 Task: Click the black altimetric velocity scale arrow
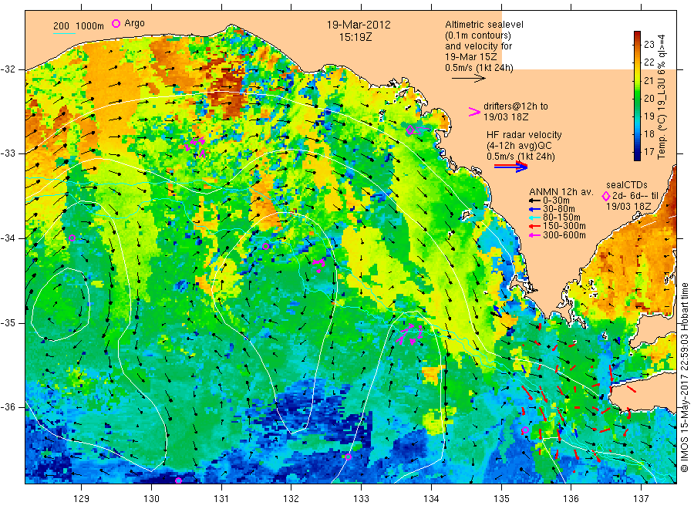tap(469, 79)
